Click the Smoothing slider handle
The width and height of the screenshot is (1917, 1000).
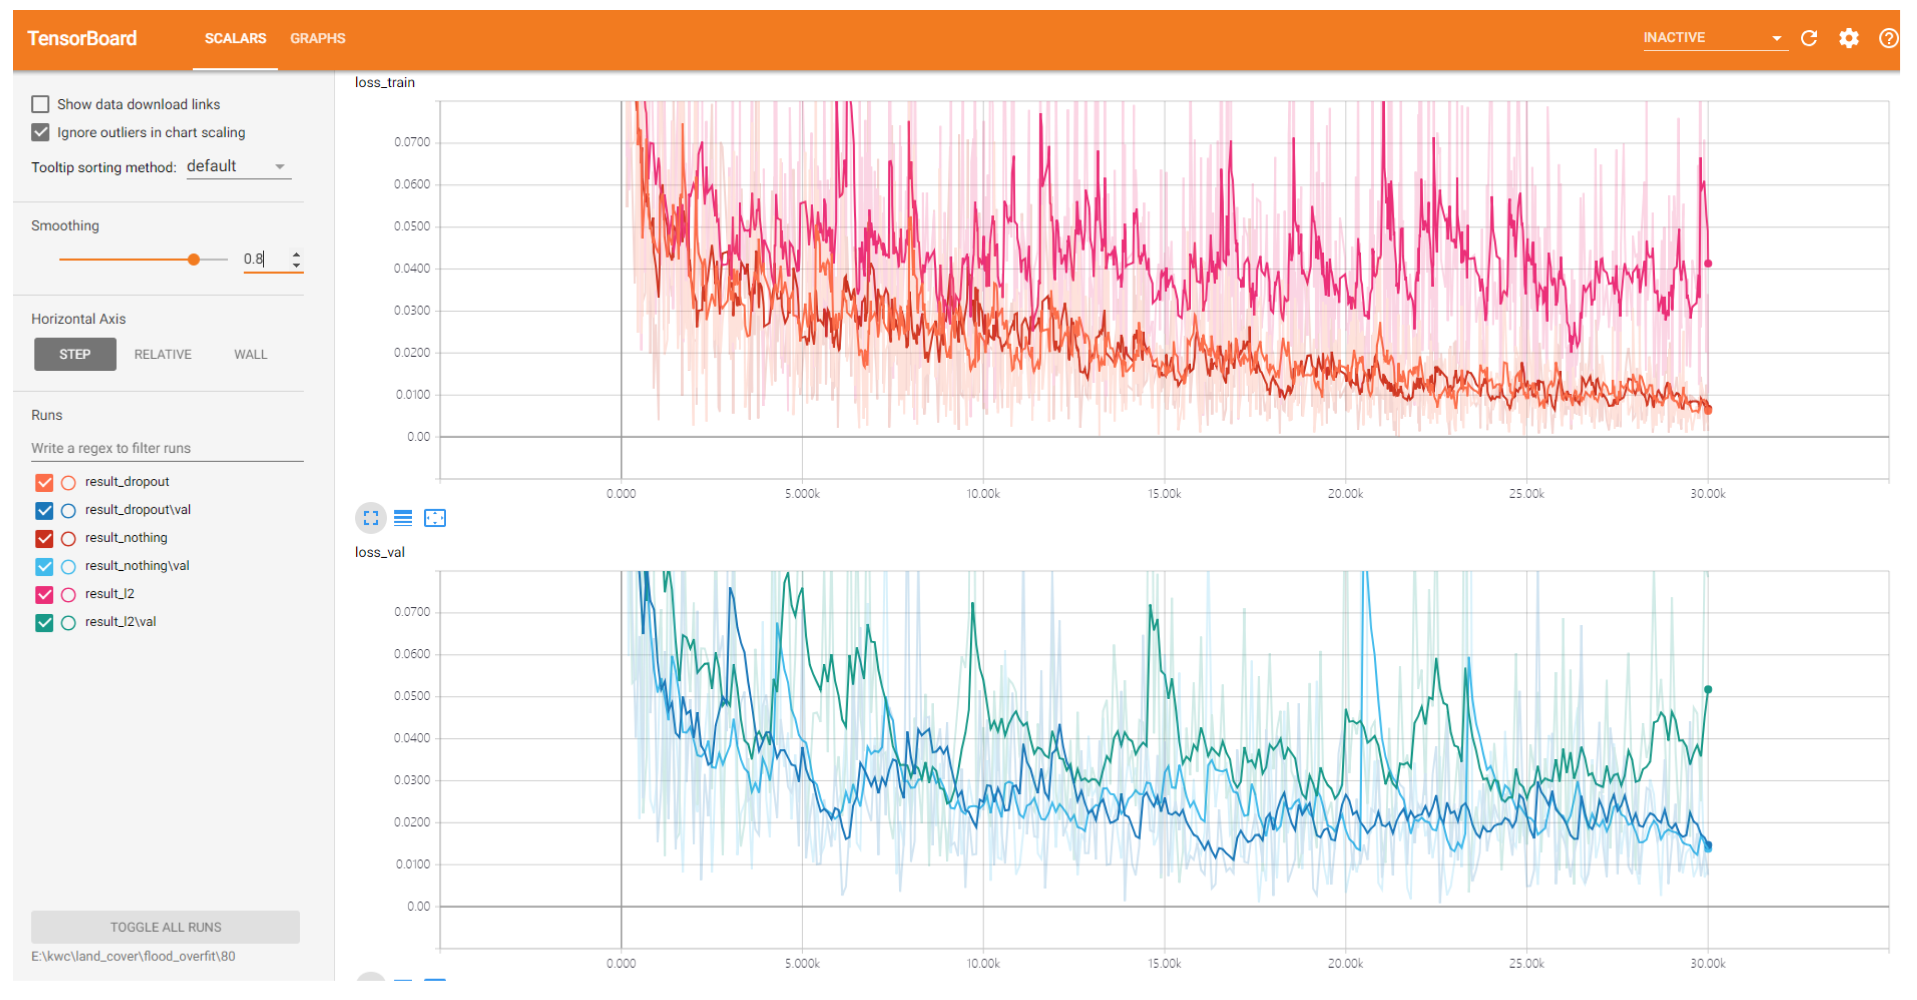(193, 260)
